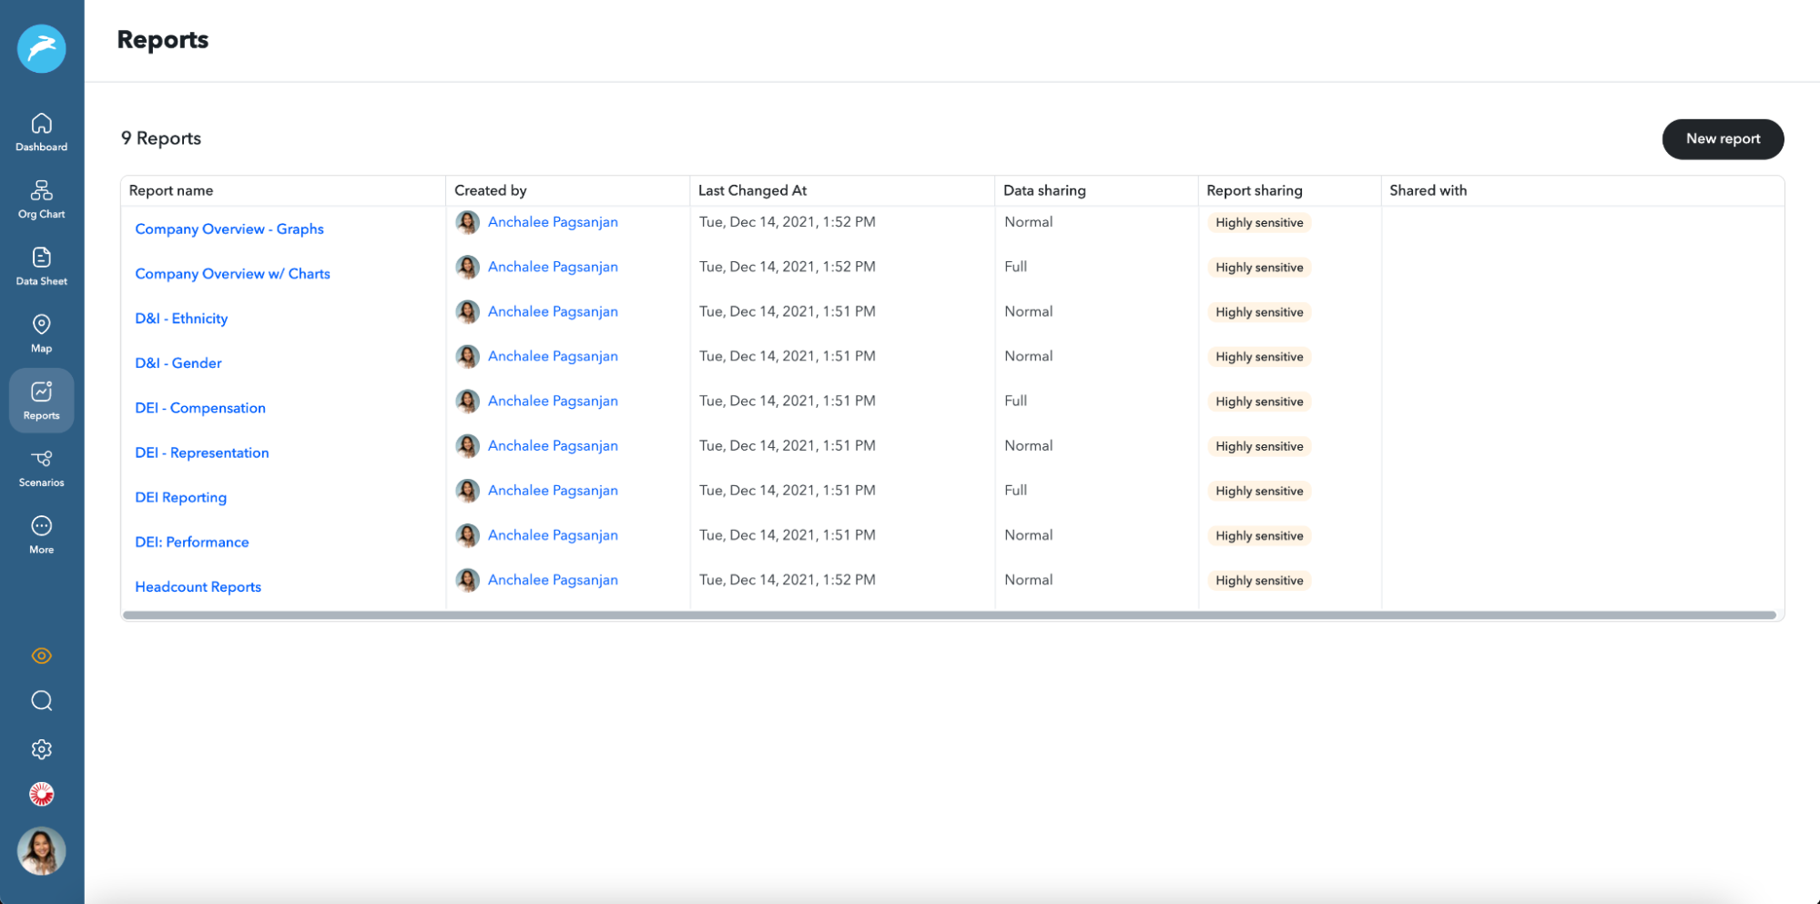Select creator Anchalee Pagsanjan for D&I - Ethnicity
The width and height of the screenshot is (1820, 904).
[x=552, y=310]
